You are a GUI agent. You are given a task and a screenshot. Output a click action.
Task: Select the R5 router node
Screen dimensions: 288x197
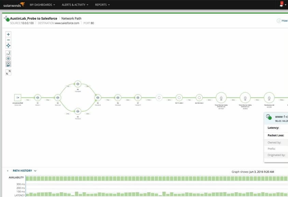[x=98, y=97]
